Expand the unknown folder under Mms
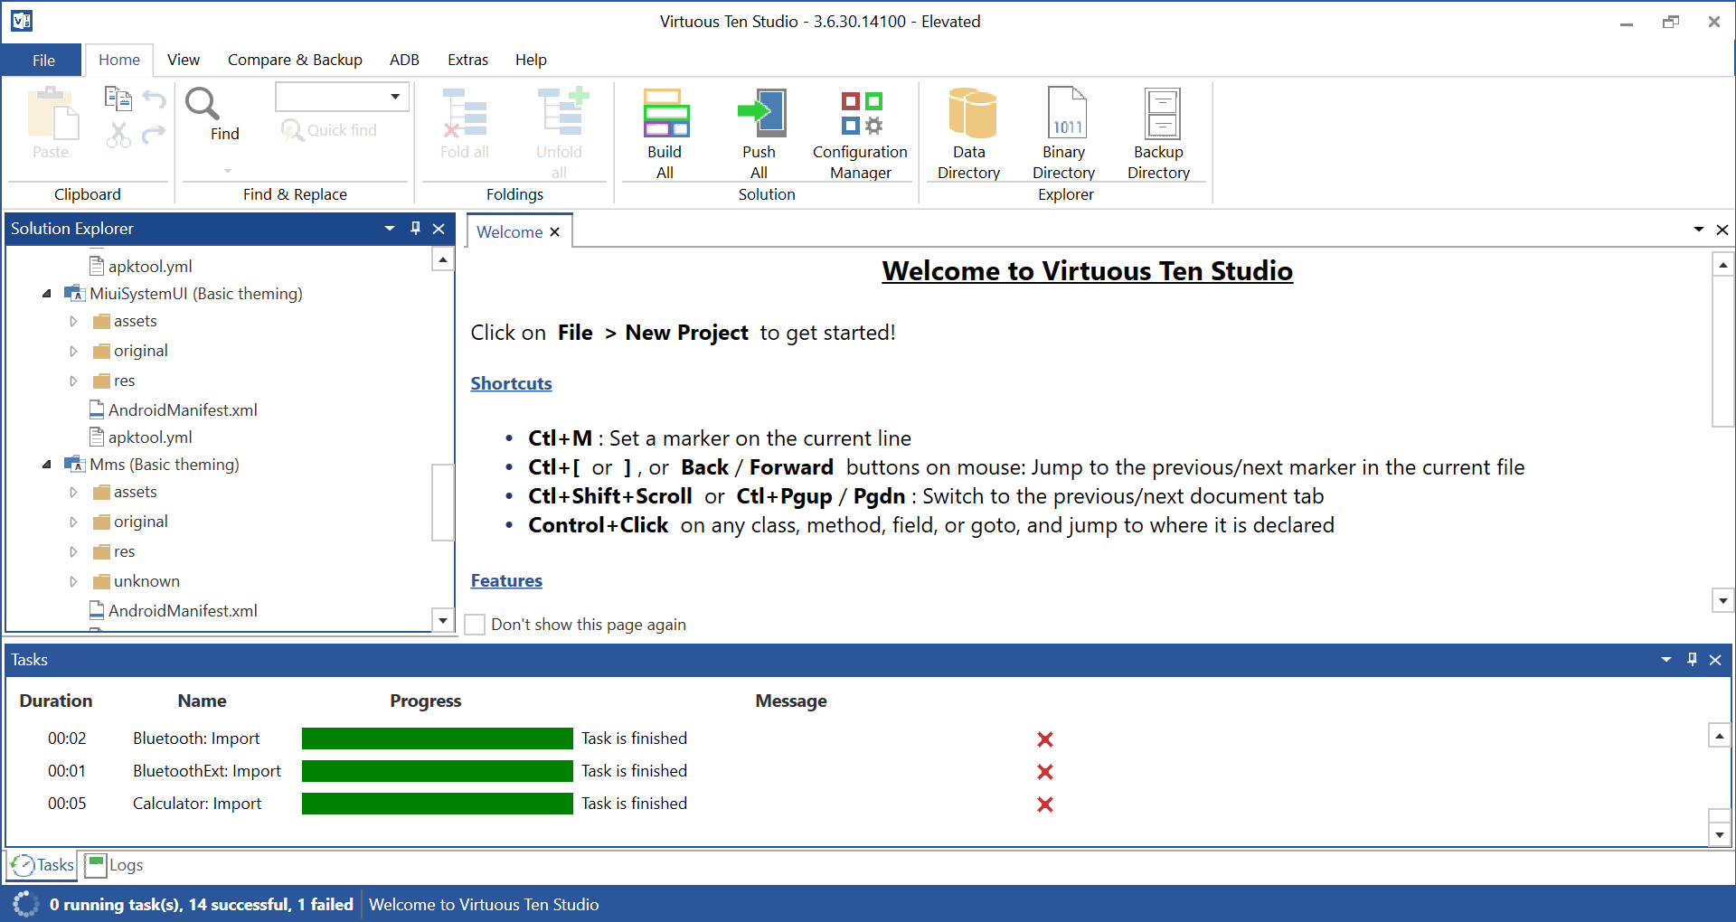Image resolution: width=1736 pixels, height=922 pixels. click(74, 582)
